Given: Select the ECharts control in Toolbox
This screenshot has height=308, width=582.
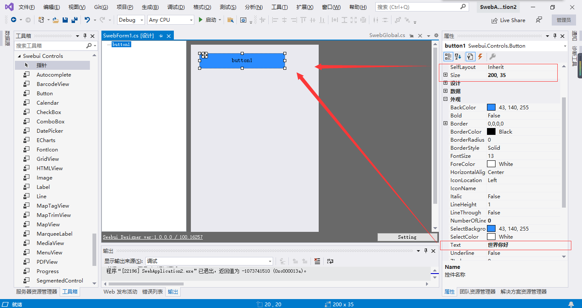Looking at the screenshot, I should (46, 140).
